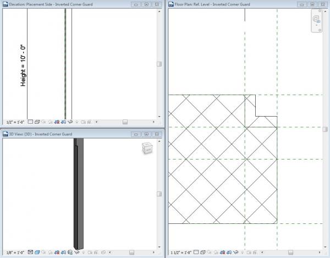Toggle crop view icon in elevation view bar

[x=57, y=122]
